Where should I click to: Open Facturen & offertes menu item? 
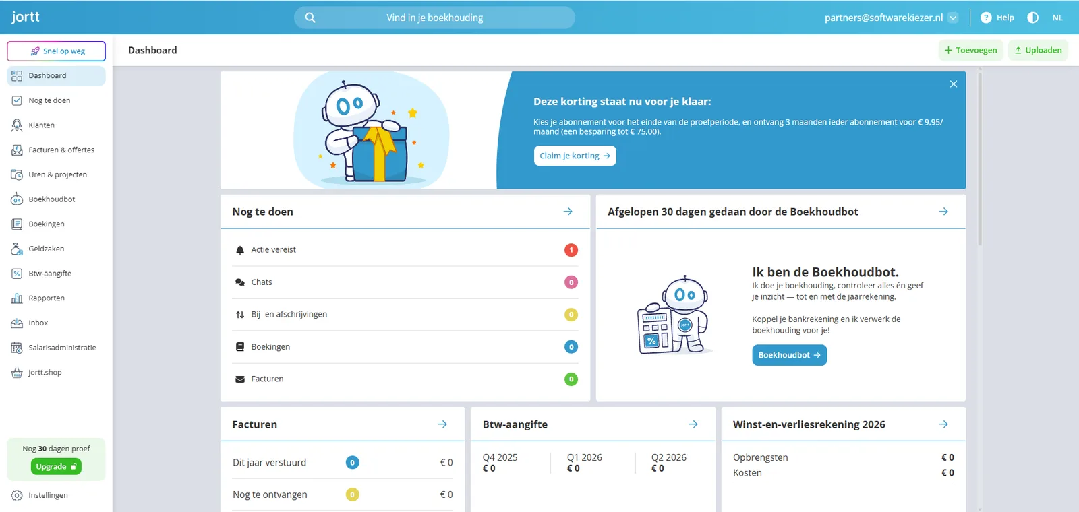[57, 150]
